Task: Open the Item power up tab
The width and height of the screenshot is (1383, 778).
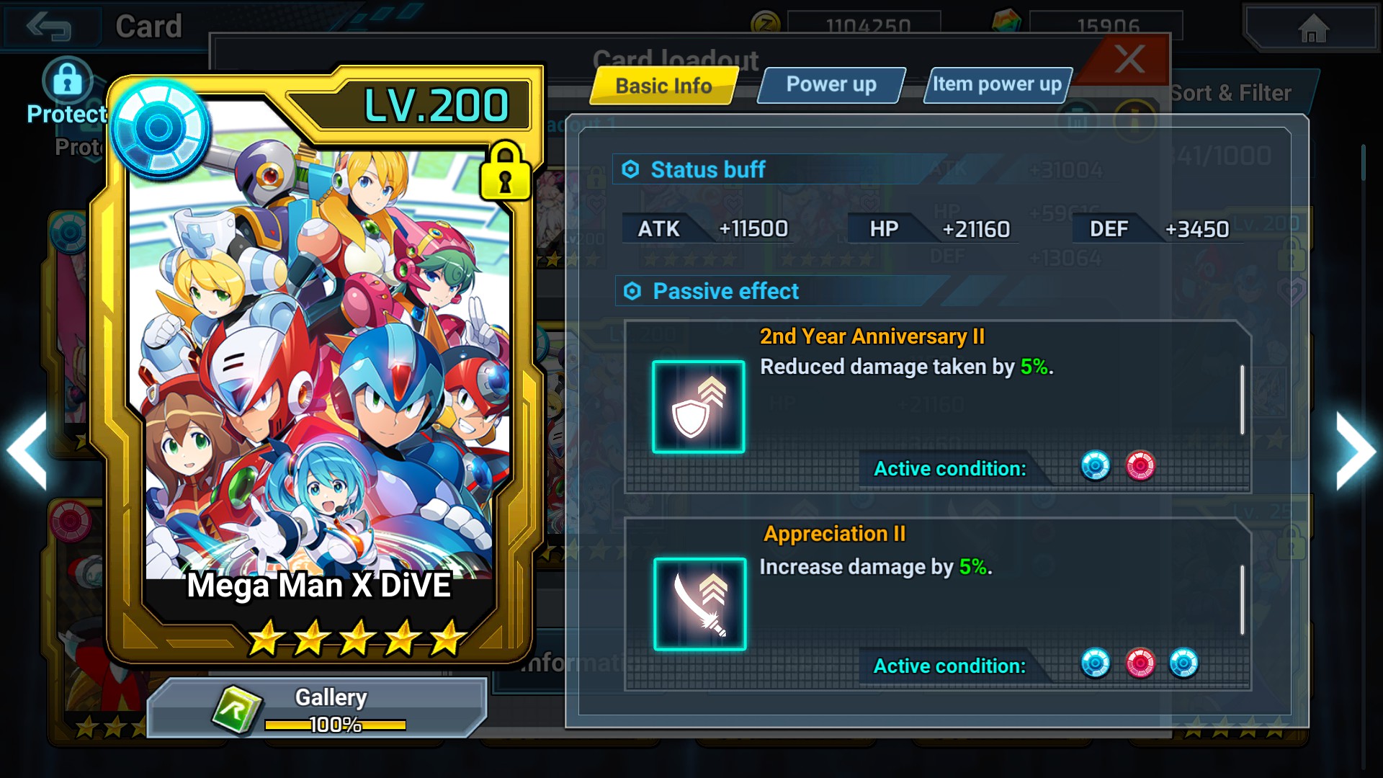Action: point(998,85)
